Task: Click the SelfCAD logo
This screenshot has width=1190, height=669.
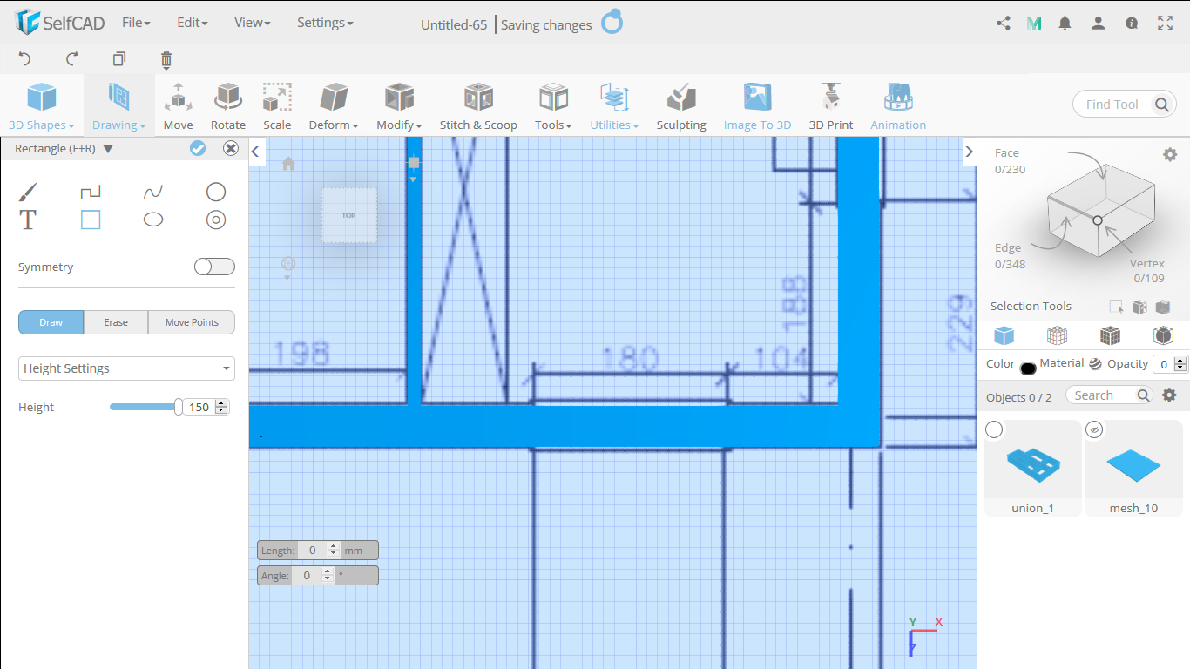Action: click(x=60, y=23)
